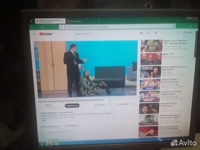The image size is (200, 150).
Task: Click the shield tracking protection icon
Action: point(61,27)
